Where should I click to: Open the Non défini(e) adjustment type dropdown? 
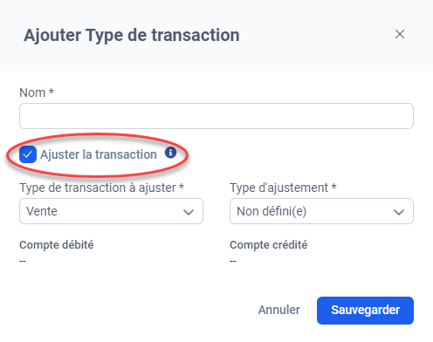321,211
